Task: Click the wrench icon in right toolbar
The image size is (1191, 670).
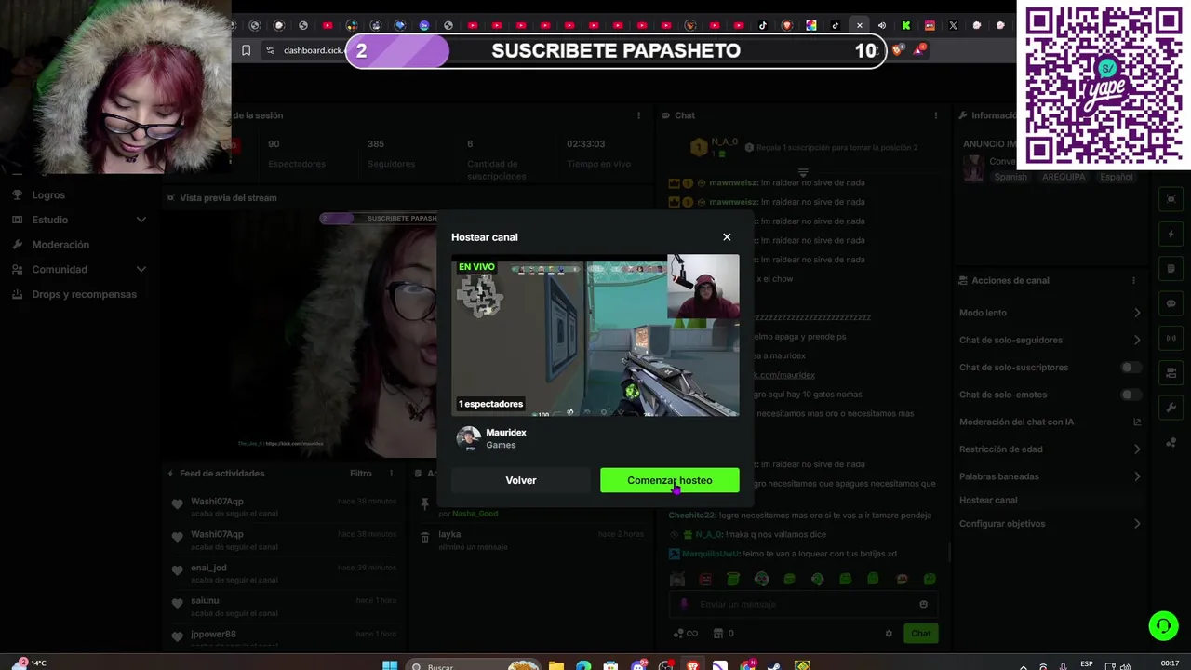Action: point(1171,408)
